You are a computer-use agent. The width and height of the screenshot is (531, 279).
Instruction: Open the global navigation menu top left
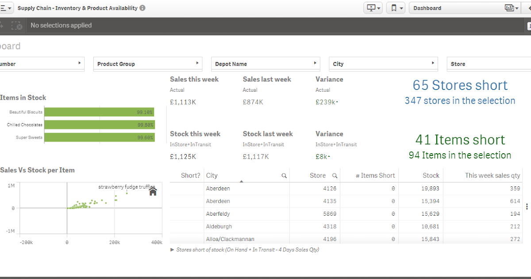point(5,8)
